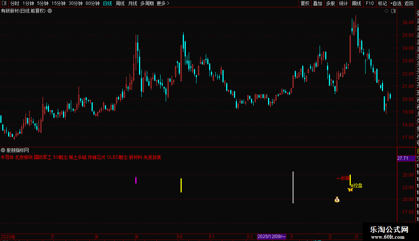Switch to 周线 weekly chart
Viewport: 419px width, 241px height.
click(120, 3)
